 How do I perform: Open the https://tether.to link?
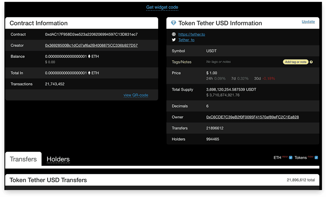click(192, 34)
